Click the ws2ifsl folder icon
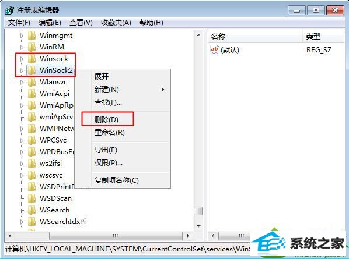Viewport: 349px width, 259px height. pyautogui.click(x=32, y=164)
